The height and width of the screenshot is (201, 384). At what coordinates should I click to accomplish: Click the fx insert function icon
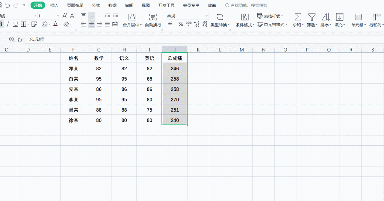(20, 39)
